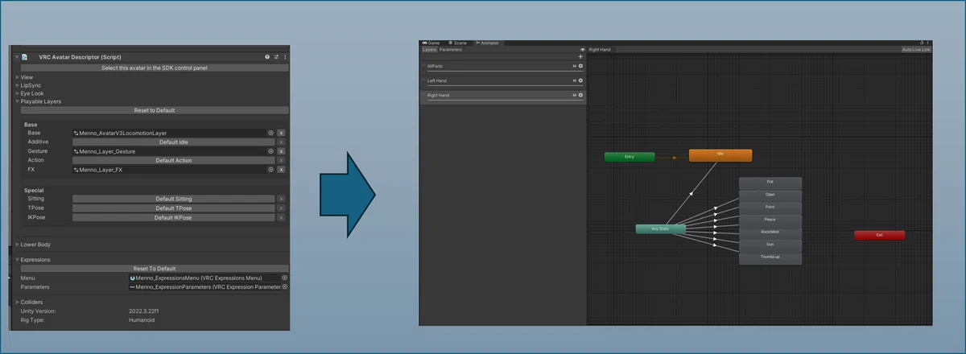Screen dimensions: 966x354
Task: Open Left Hand layer settings gear
Action: [580, 80]
